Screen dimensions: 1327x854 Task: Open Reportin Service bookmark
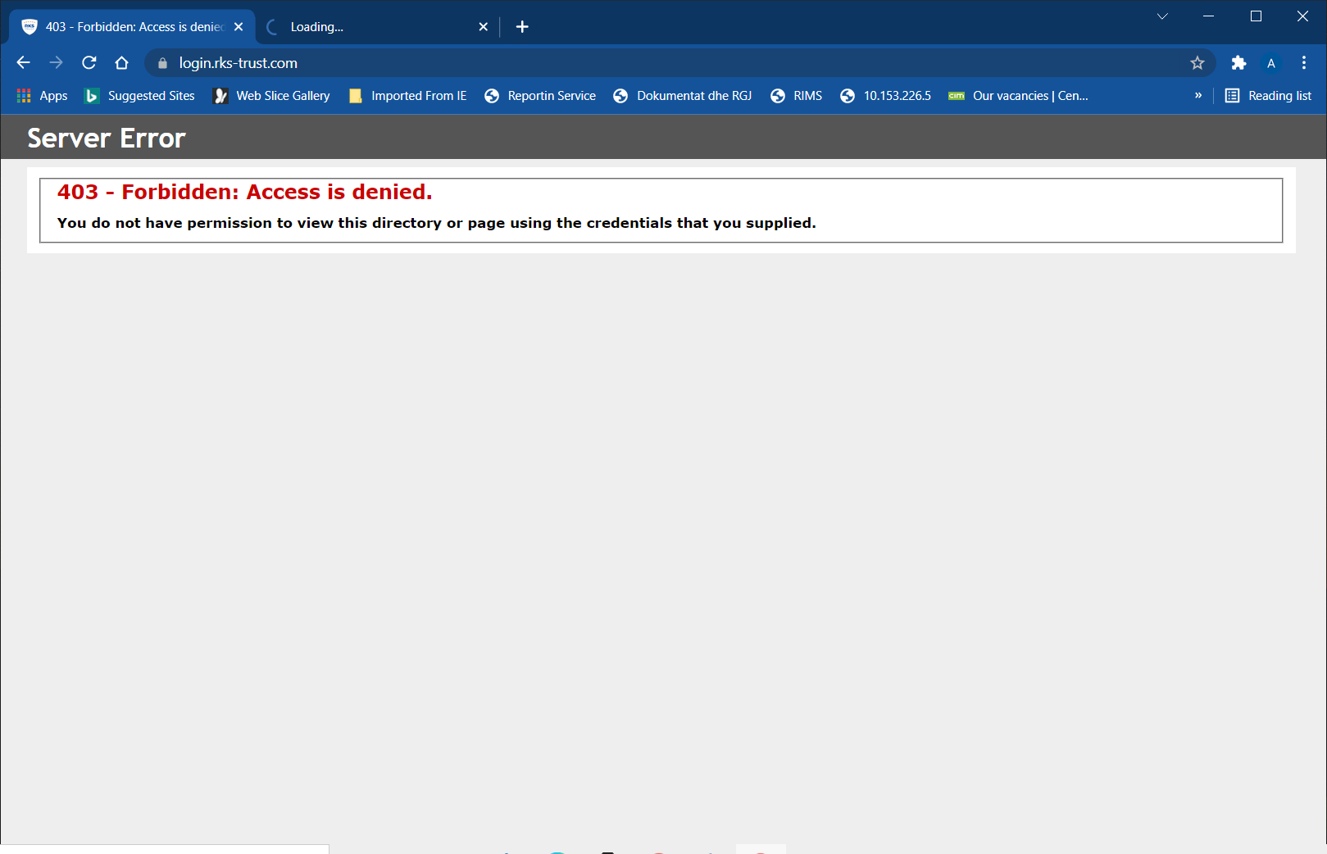tap(540, 96)
